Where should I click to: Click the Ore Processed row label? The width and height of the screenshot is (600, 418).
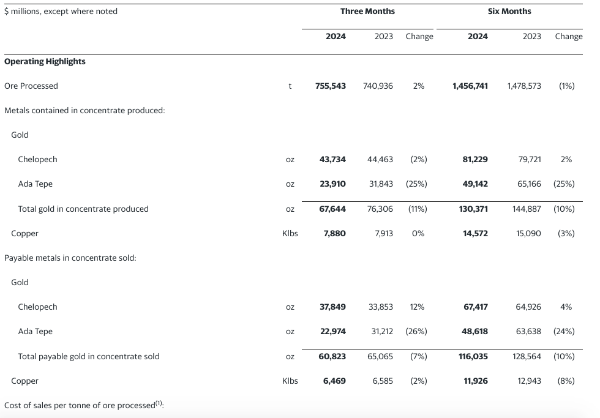tap(31, 86)
